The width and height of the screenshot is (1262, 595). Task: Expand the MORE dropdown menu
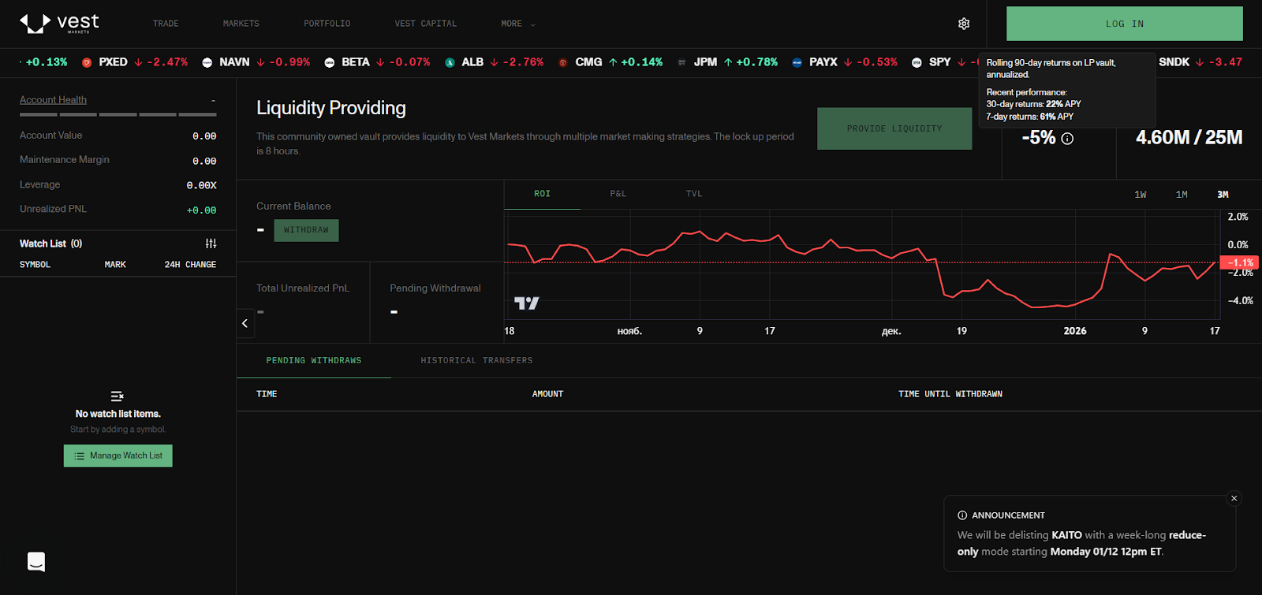518,24
